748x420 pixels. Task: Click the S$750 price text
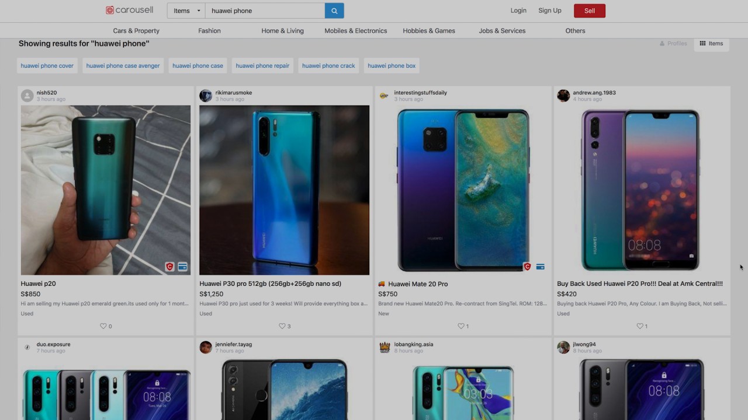pyautogui.click(x=388, y=294)
